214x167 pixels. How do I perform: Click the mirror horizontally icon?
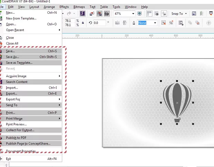[x=117, y=23]
